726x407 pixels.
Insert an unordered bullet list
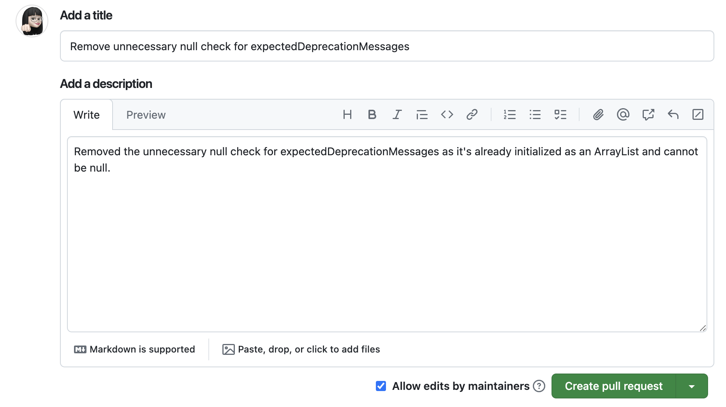[x=535, y=115]
